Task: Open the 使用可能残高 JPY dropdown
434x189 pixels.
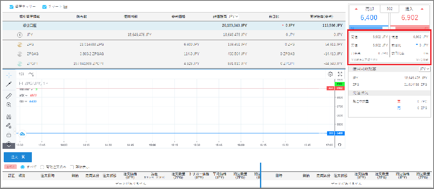Action: point(424,69)
